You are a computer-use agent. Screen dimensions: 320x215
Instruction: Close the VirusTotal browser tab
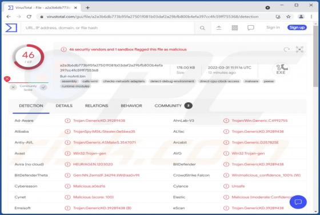(75, 8)
